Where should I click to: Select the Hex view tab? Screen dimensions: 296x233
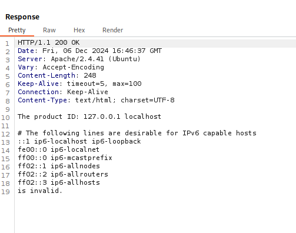point(79,30)
